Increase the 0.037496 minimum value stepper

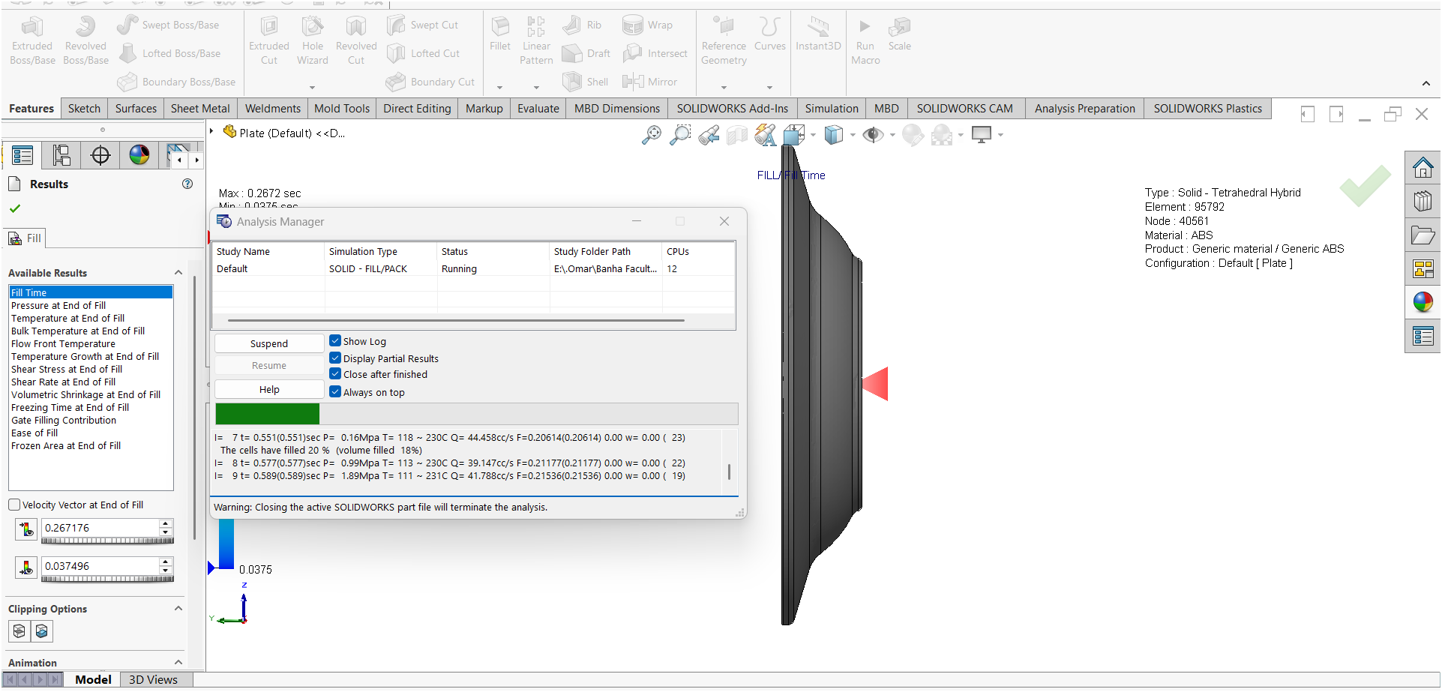tap(166, 562)
